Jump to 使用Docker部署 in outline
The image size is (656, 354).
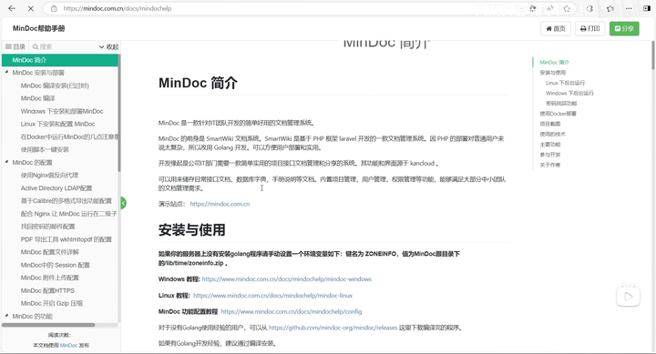[558, 114]
